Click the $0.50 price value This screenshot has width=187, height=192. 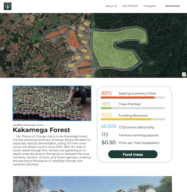[x=108, y=142]
